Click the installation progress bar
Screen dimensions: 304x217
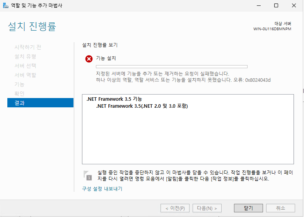172,67
